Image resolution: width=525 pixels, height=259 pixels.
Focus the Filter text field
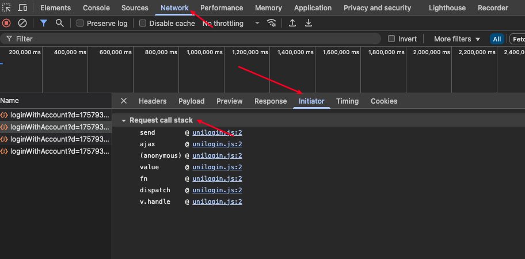[191, 39]
